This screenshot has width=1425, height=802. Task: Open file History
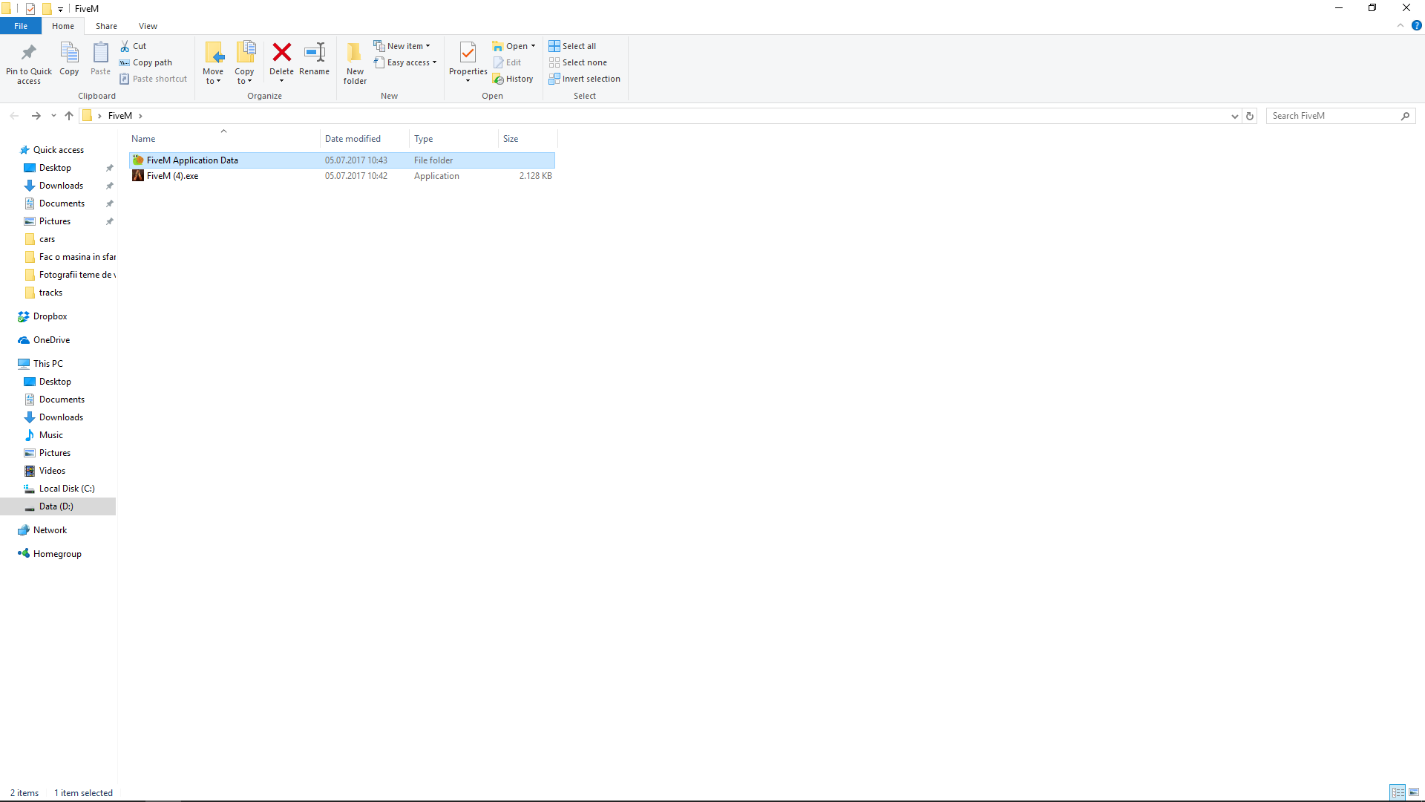coord(513,79)
